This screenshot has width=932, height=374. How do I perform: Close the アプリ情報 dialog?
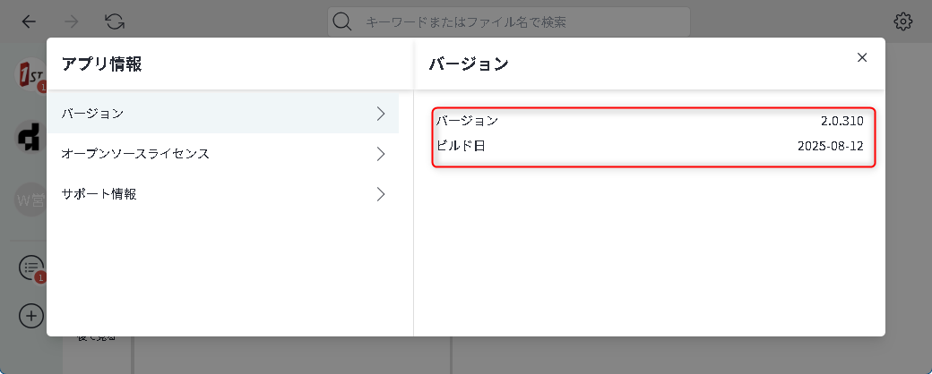coord(862,57)
